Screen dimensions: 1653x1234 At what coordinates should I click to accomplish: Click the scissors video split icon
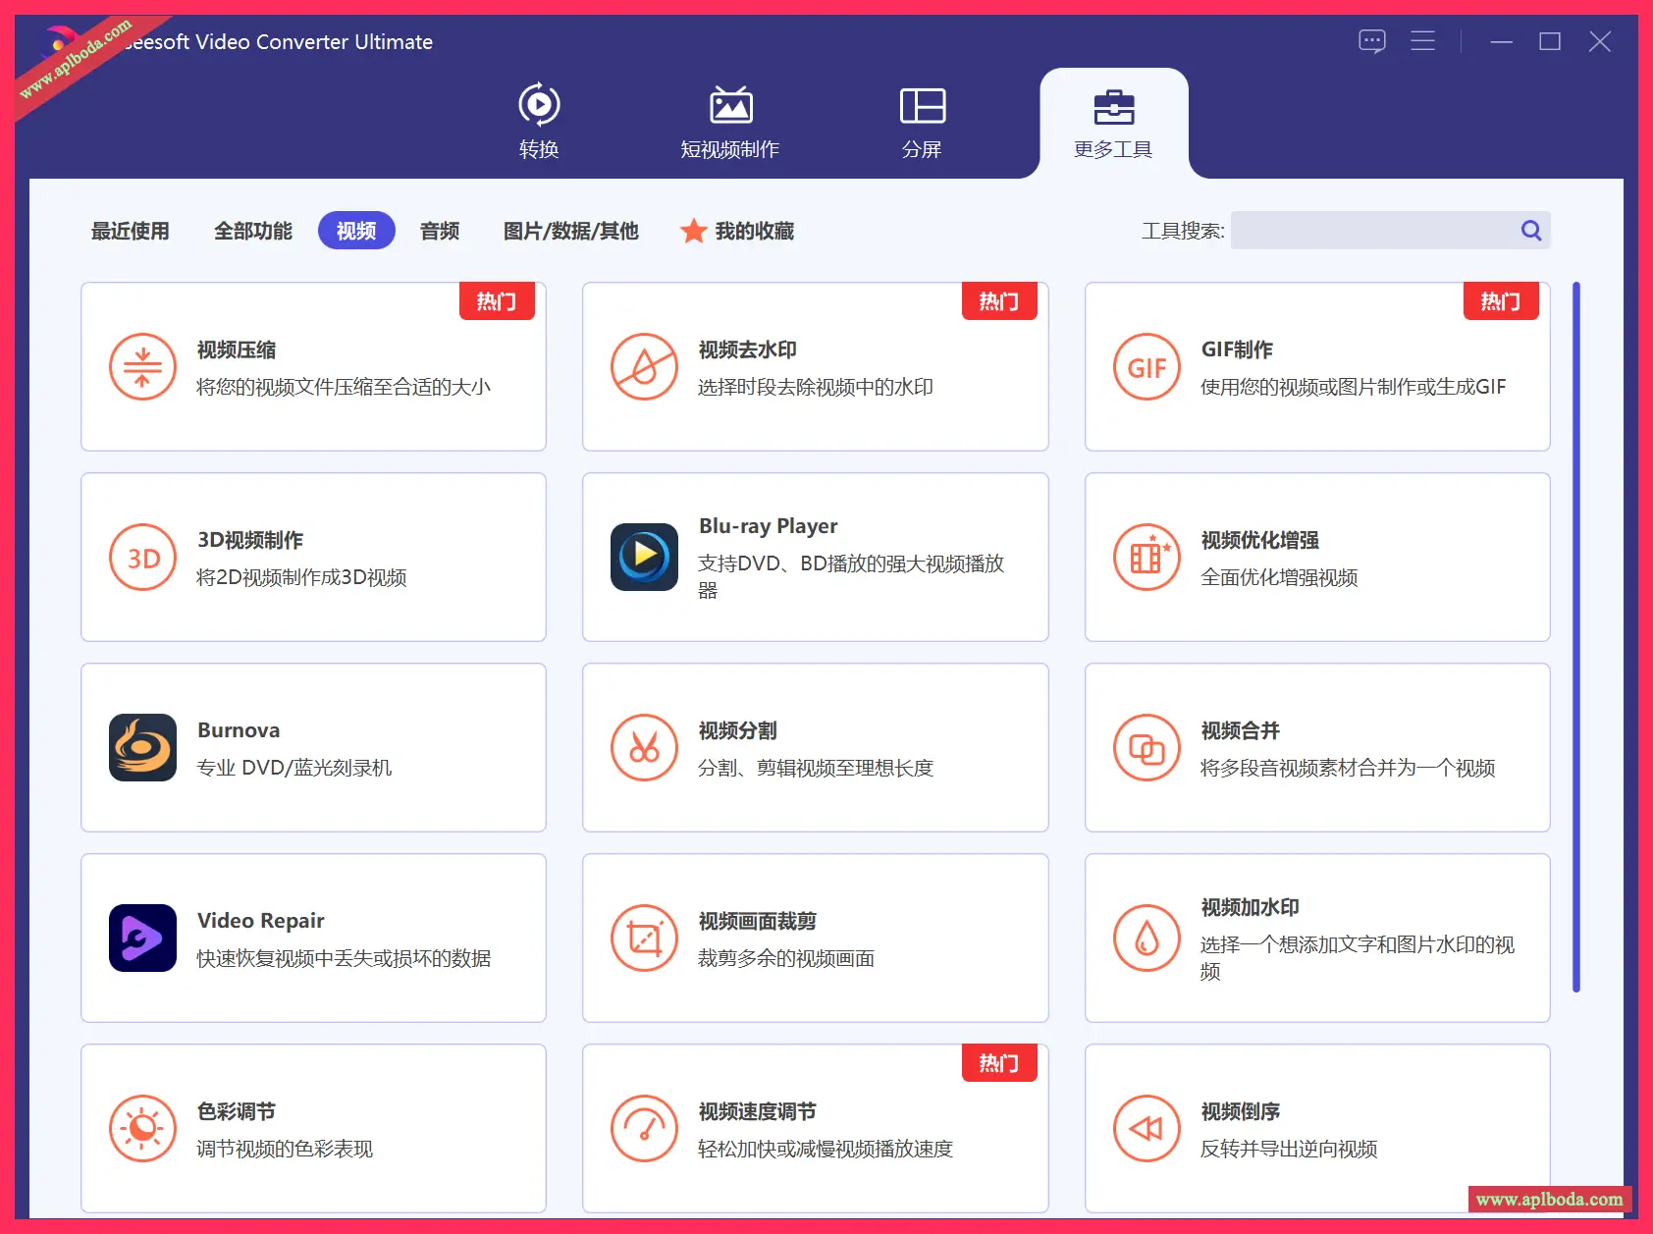(644, 748)
